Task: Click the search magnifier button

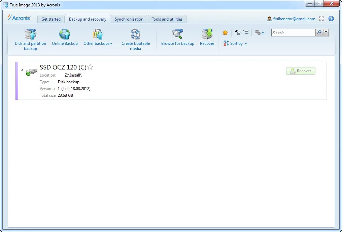Action: point(319,33)
